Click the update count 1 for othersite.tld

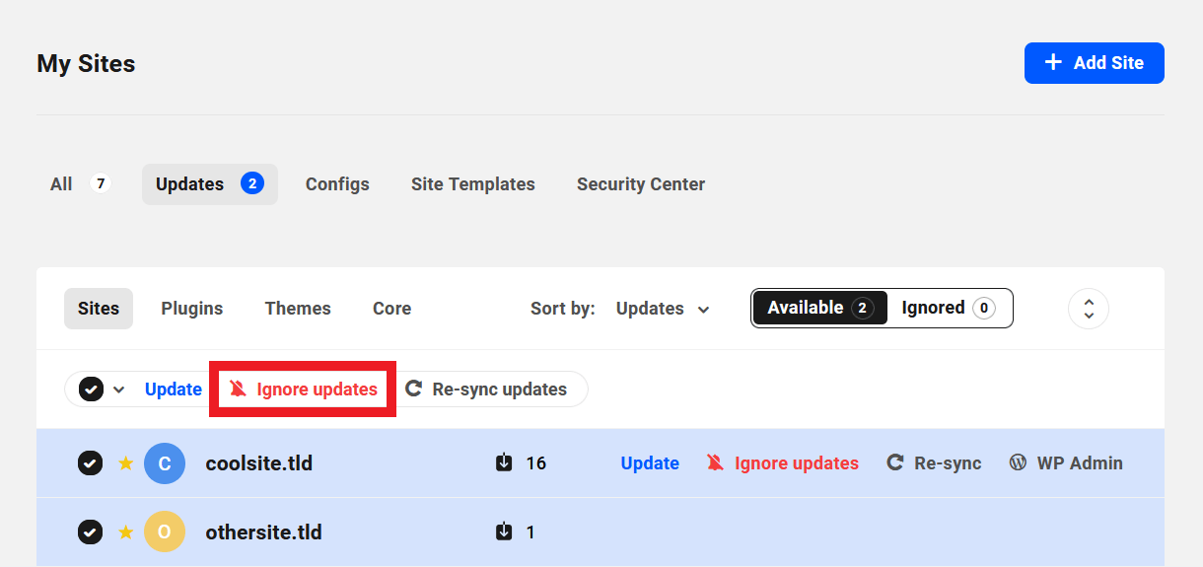(531, 532)
